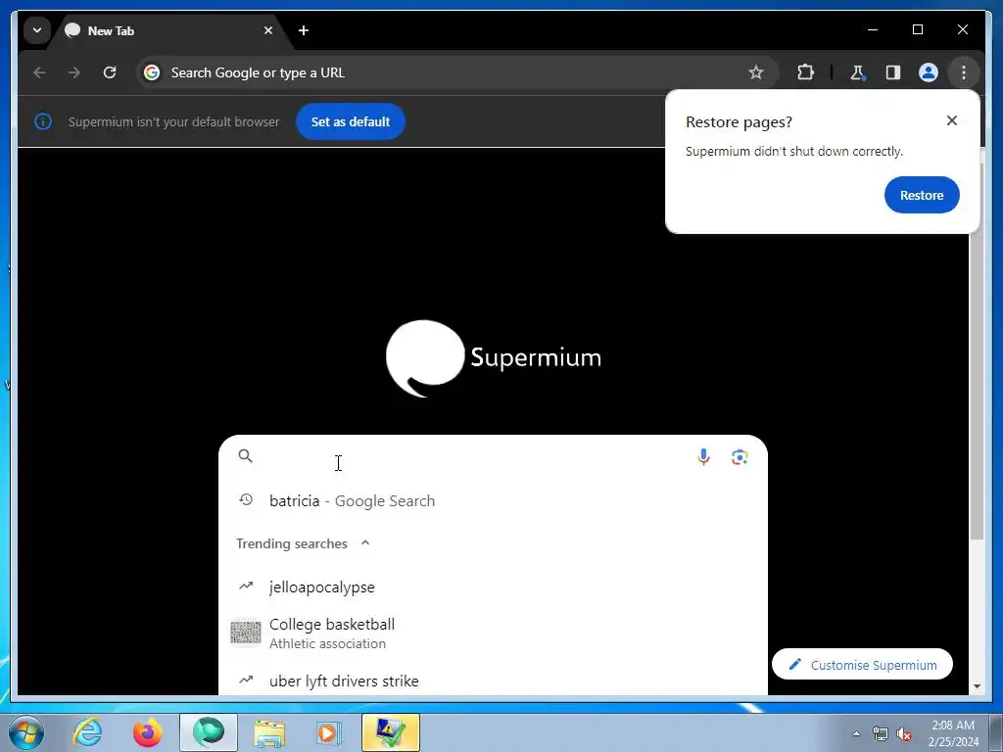
Task: Reload the current page
Action: (110, 72)
